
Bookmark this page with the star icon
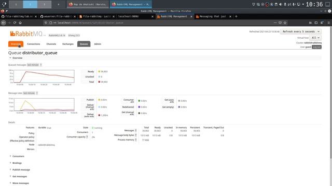285,23
